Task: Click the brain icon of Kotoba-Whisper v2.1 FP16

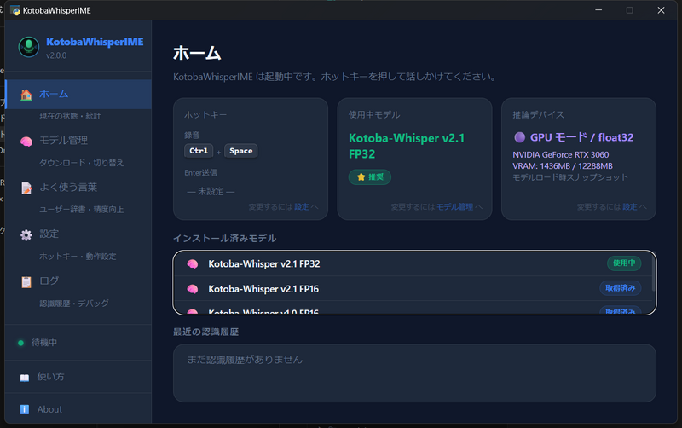Action: tap(193, 289)
